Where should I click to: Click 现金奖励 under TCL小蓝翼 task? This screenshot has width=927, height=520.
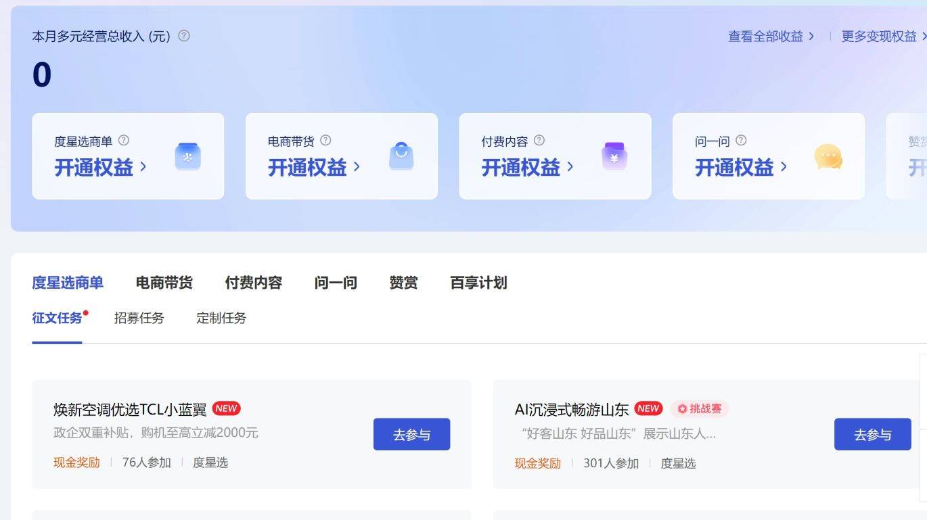[x=76, y=463]
